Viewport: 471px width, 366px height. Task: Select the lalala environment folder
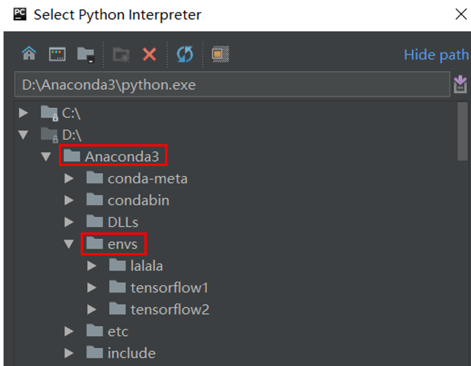[x=136, y=266]
